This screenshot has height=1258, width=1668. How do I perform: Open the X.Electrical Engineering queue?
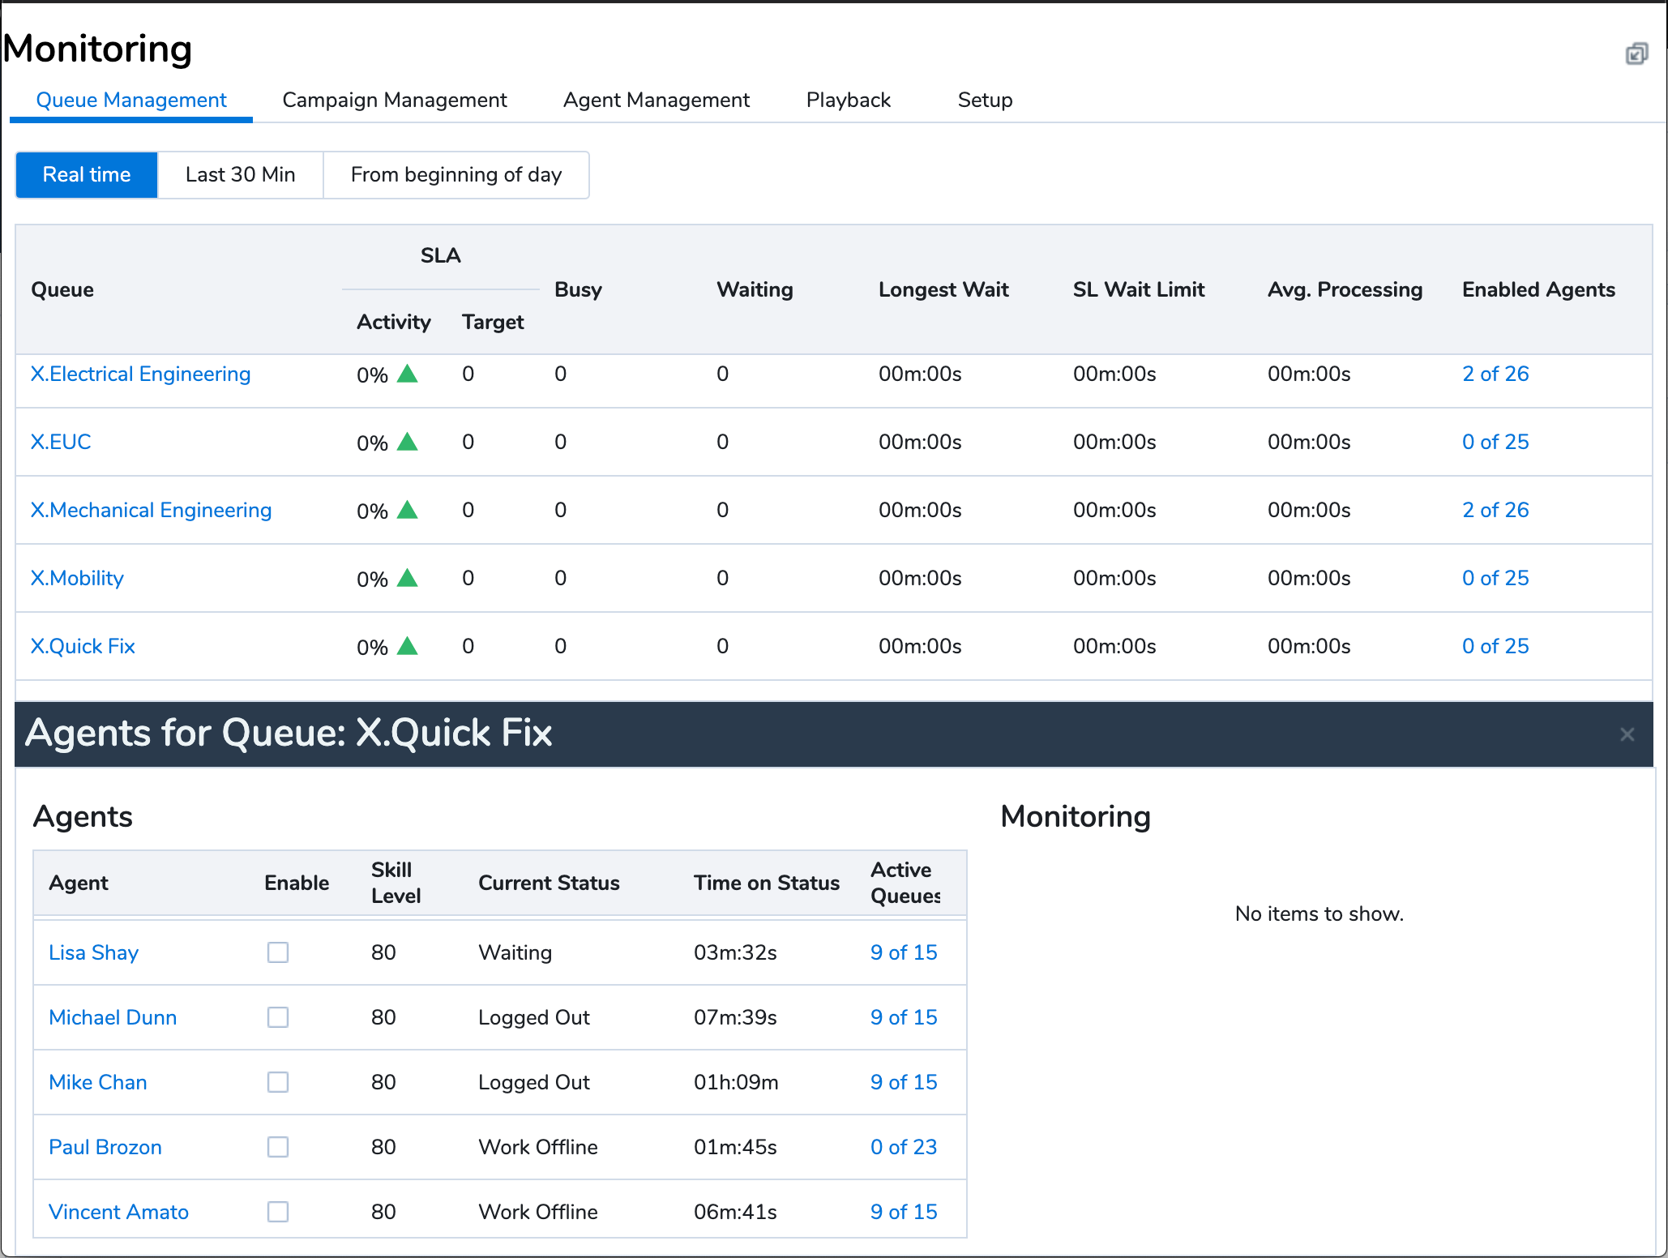coord(140,374)
